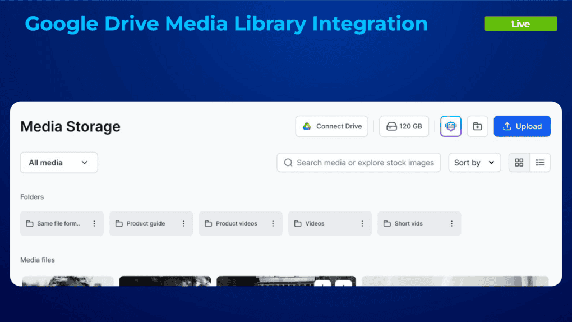The image size is (572, 322).
Task: Click the blue Upload button
Action: (522, 126)
